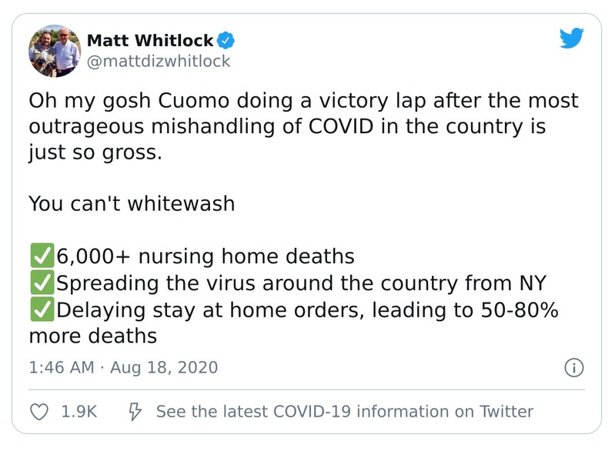Click the 1.9K likes count
This screenshot has height=452, width=615.
click(x=79, y=411)
